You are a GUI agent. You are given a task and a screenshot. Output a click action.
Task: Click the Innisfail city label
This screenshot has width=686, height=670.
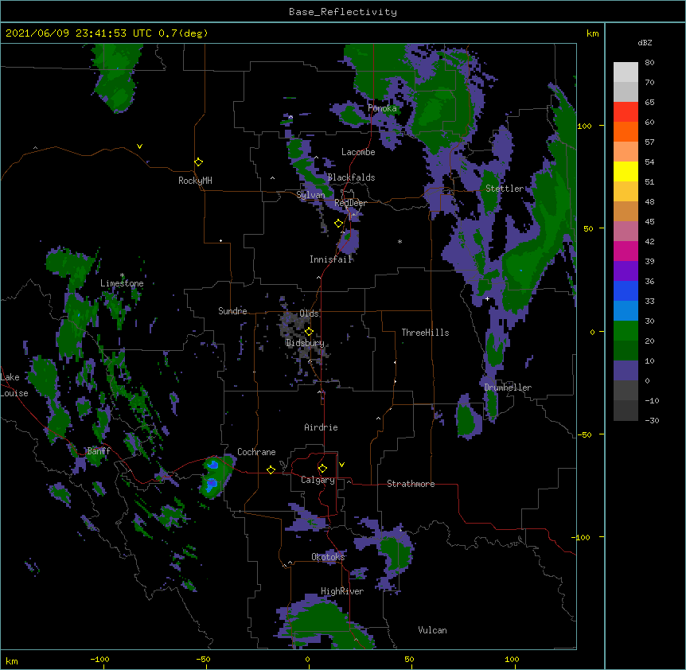coord(331,259)
